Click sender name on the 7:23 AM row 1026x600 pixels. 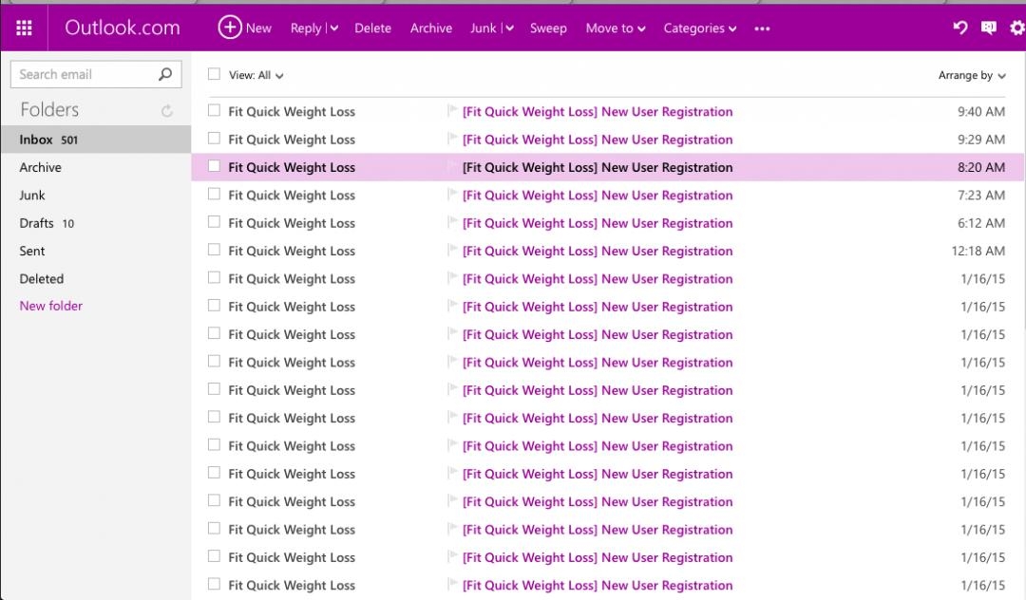point(292,195)
